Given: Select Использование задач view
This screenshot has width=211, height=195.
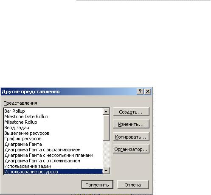Looking at the screenshot, I should pyautogui.click(x=53, y=166).
